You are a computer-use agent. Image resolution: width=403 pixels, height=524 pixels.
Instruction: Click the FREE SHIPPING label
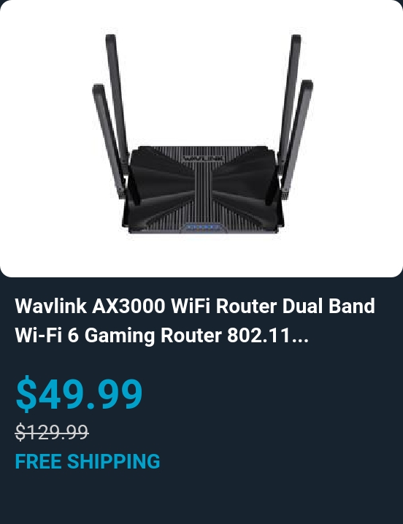coord(88,461)
